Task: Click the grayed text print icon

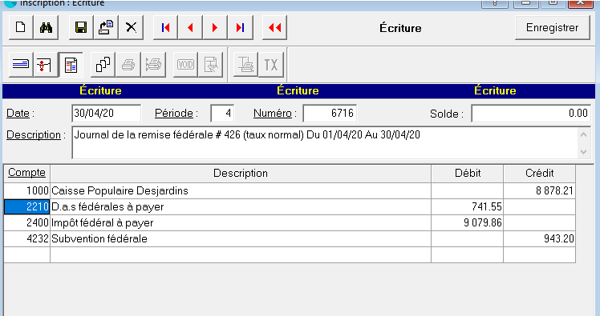Action: [x=245, y=65]
